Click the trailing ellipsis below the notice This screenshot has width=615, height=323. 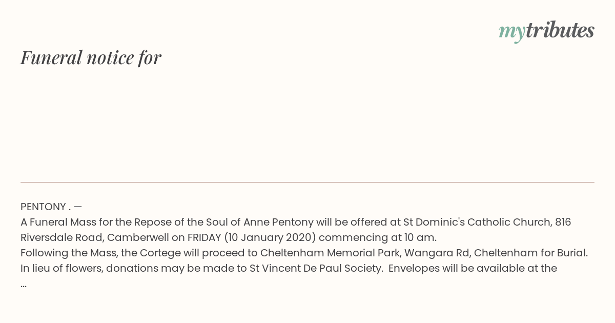(24, 285)
